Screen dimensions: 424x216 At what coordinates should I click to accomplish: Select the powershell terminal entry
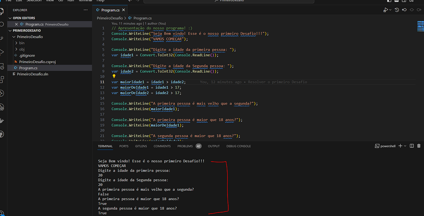[x=385, y=146]
